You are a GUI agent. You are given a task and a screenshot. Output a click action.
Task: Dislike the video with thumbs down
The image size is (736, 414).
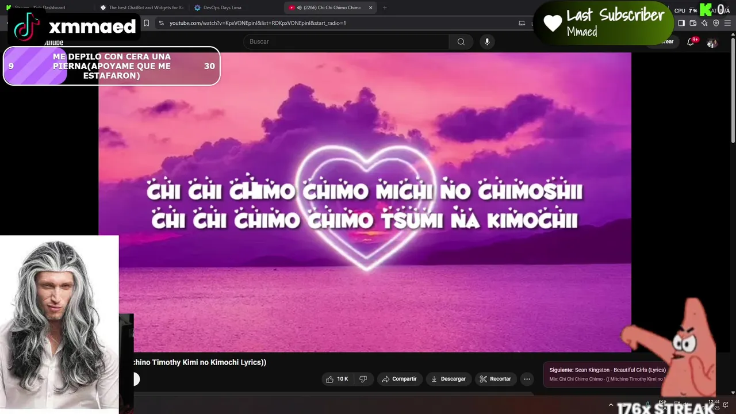[363, 379]
